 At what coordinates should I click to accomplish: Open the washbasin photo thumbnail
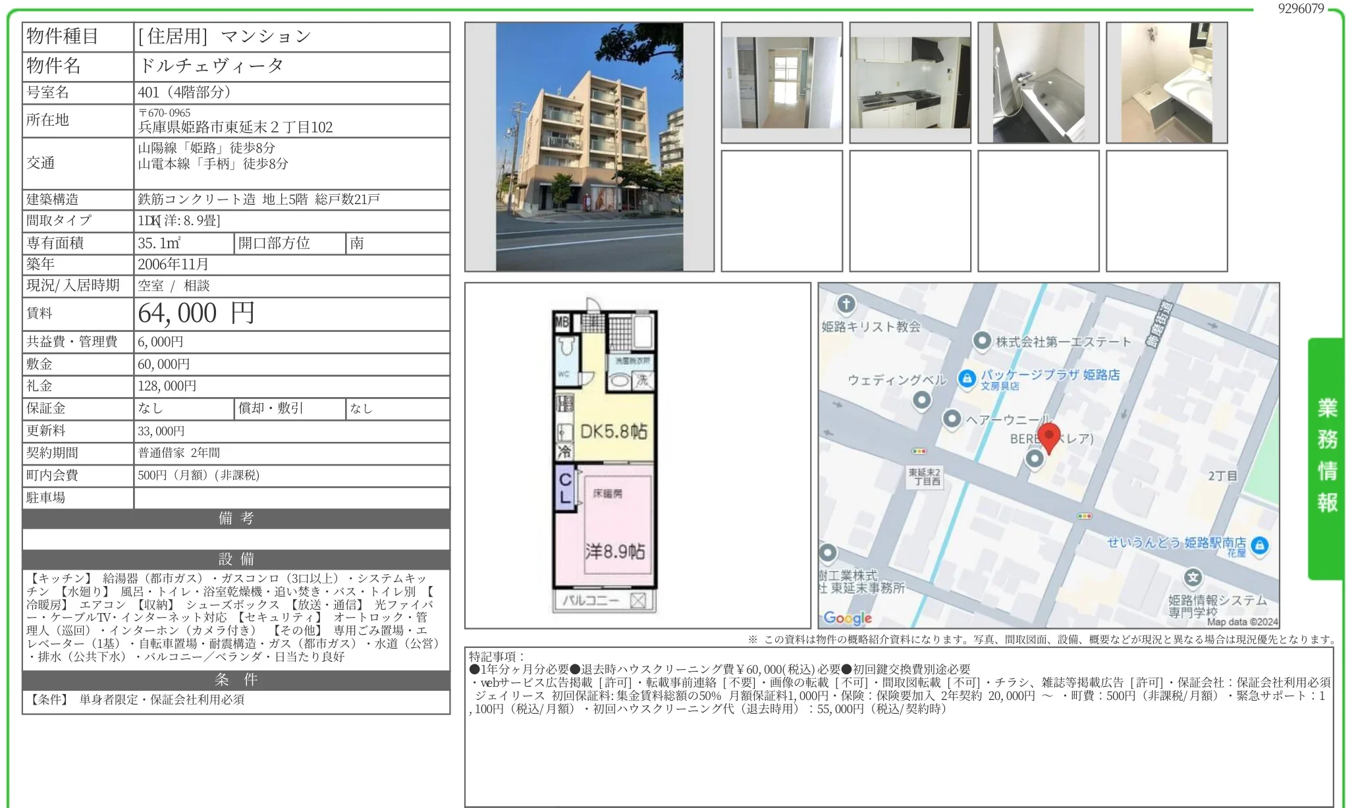[1166, 82]
